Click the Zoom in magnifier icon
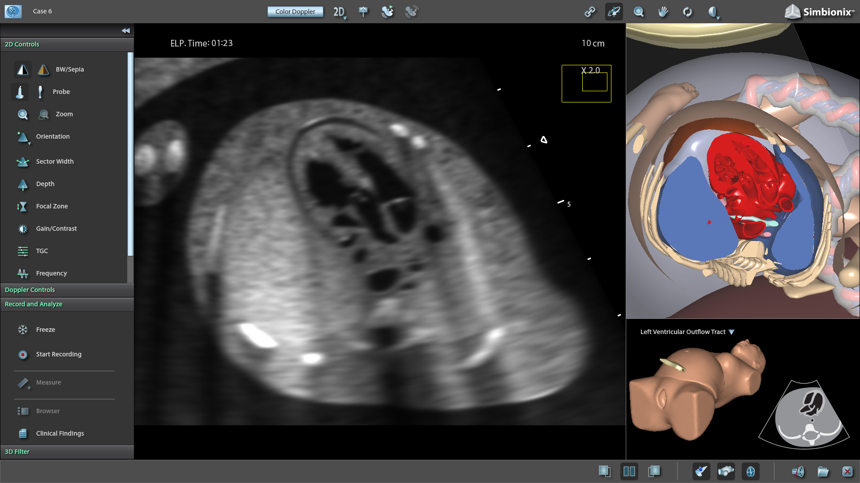Viewport: 860px width, 483px height. coord(22,114)
